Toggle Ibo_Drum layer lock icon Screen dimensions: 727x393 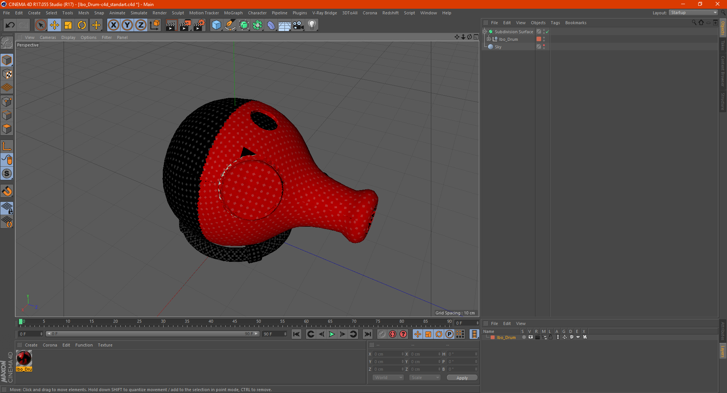point(551,337)
